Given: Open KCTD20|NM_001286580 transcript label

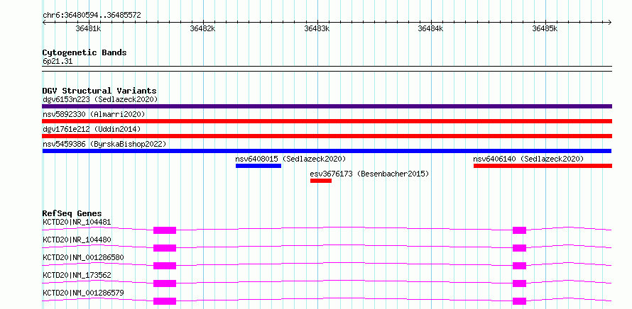Looking at the screenshot, I should [x=83, y=257].
